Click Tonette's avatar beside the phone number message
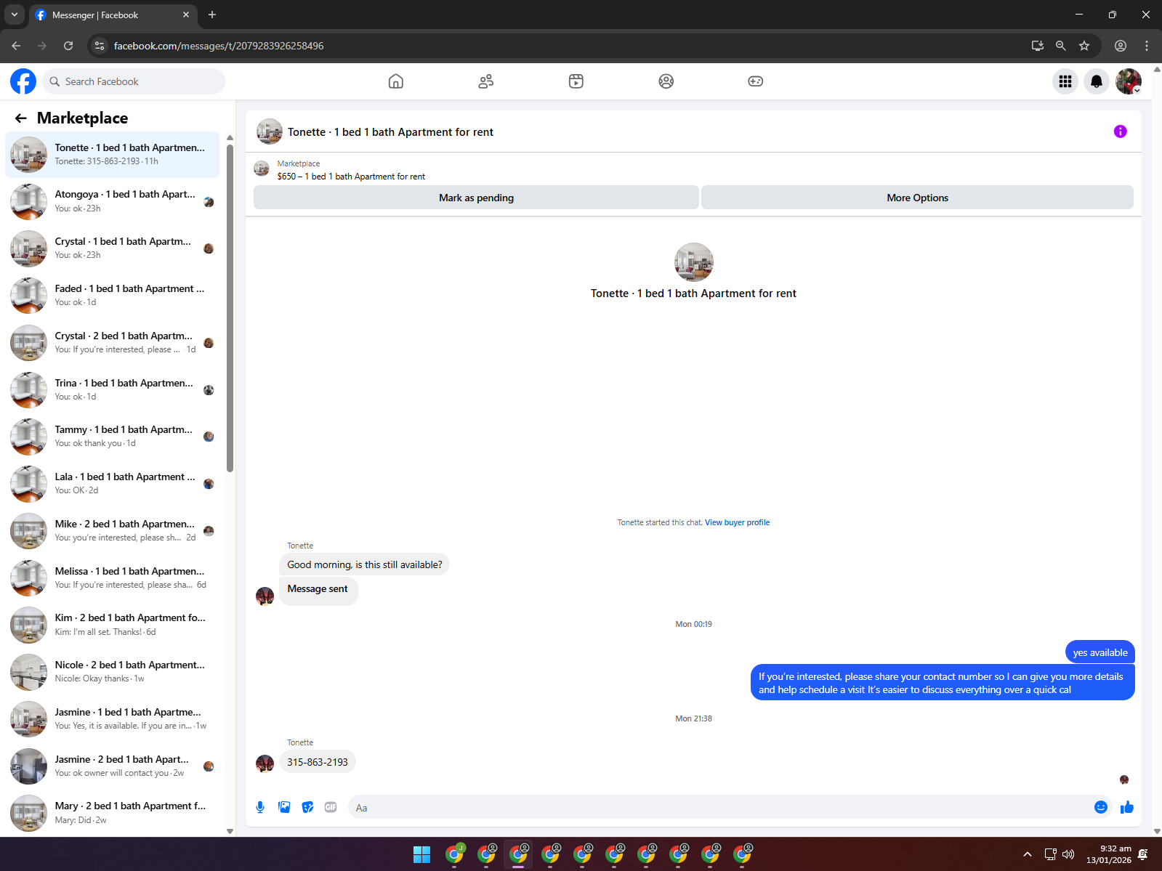The width and height of the screenshot is (1162, 871). [x=265, y=763]
